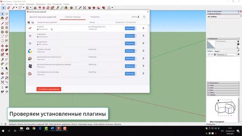This screenshot has width=242, height=136.
Task: Disable the Динамические компоненты extension
Action: tap(130, 59)
